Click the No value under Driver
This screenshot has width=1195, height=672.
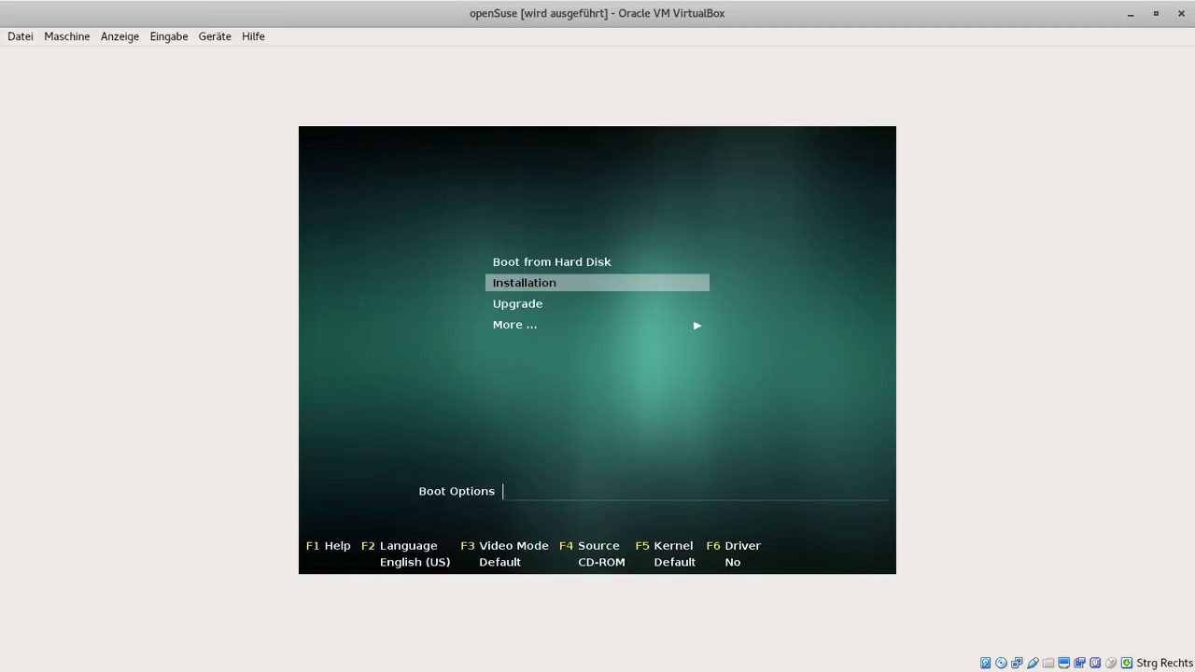733,563
